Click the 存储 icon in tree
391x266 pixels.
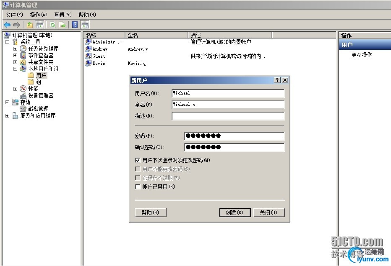pyautogui.click(x=15, y=102)
